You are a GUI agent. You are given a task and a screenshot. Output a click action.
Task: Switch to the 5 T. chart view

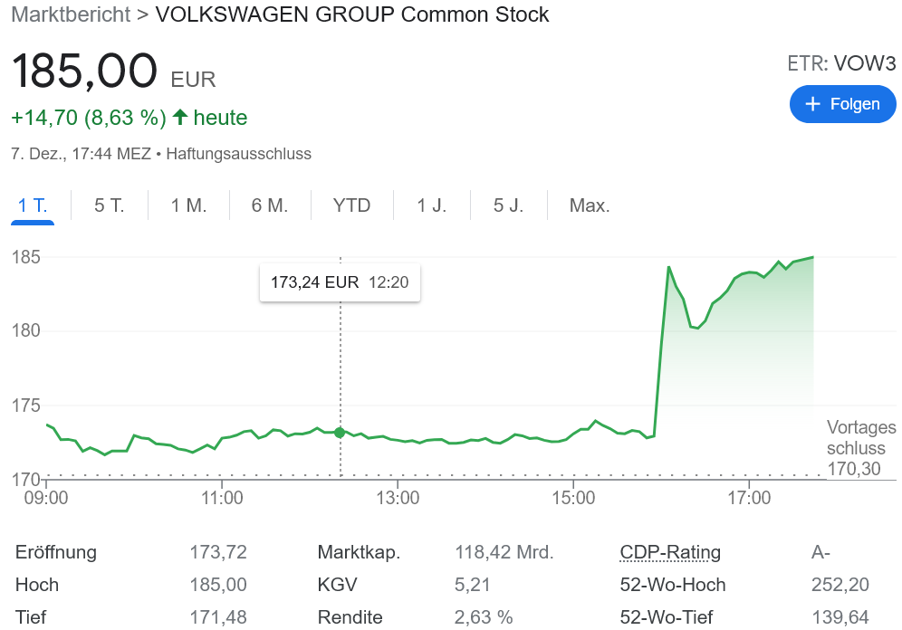(109, 205)
